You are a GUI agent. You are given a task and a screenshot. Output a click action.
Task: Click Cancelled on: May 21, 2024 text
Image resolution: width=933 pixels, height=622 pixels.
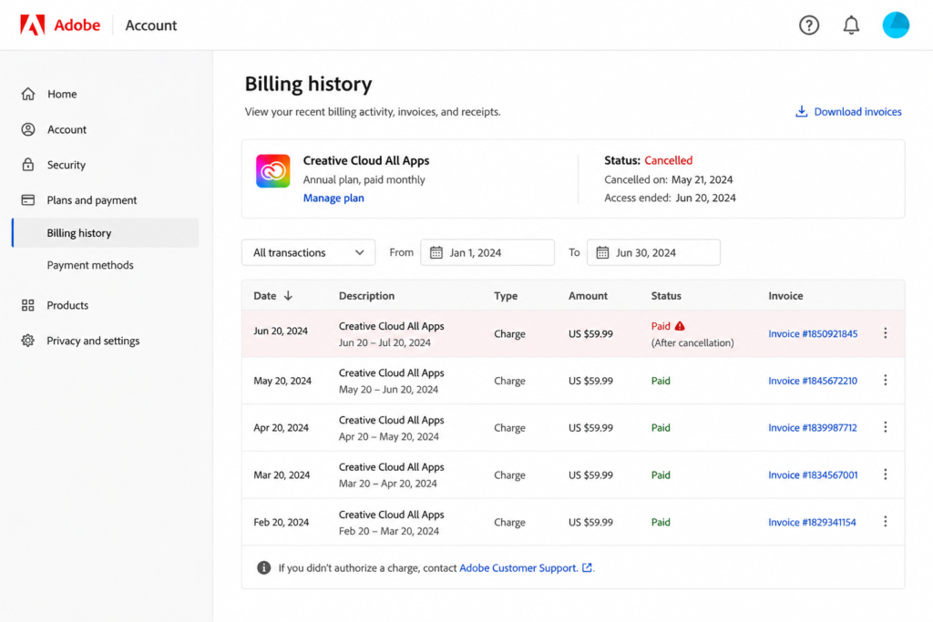(668, 179)
